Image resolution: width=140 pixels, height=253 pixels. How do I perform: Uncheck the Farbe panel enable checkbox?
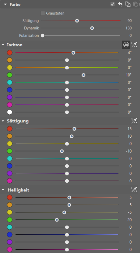(112, 4)
